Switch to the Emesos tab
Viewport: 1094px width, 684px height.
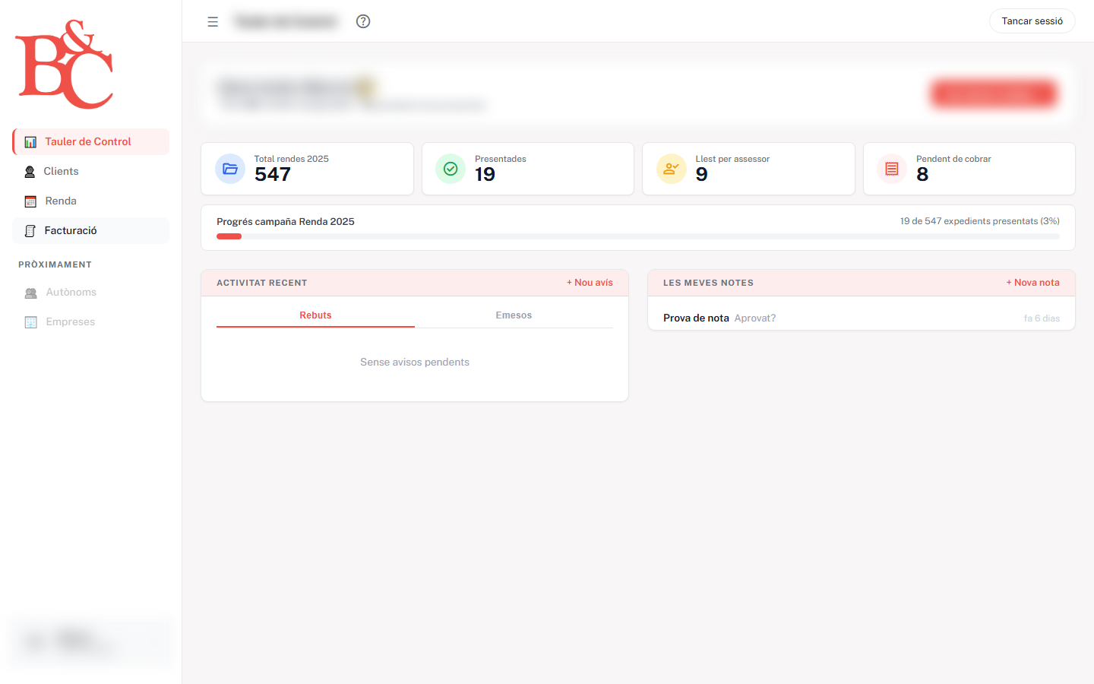click(x=514, y=315)
